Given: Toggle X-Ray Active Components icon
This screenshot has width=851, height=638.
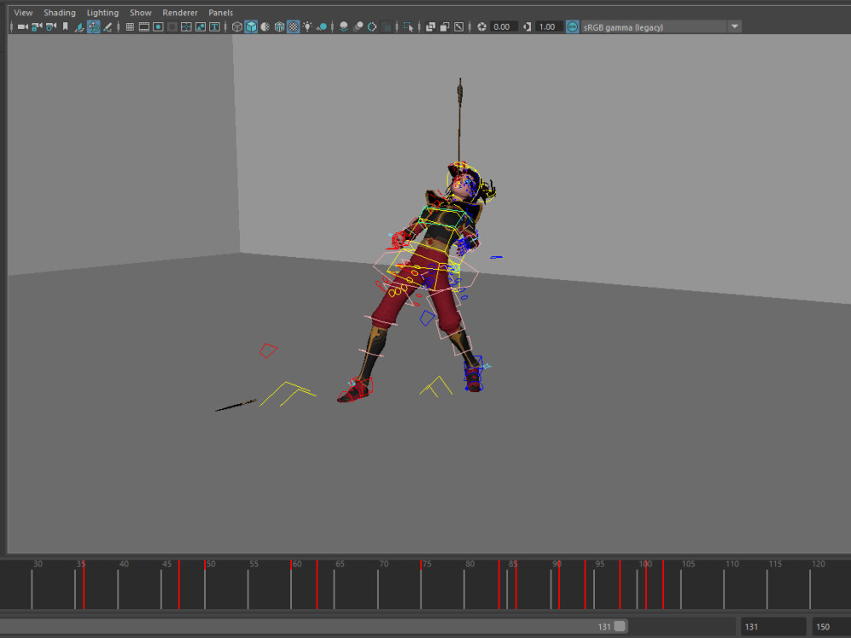Looking at the screenshot, I should (444, 26).
